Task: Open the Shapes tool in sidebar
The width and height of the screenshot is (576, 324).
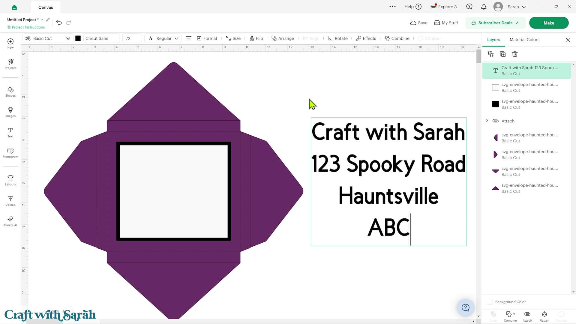Action: (10, 91)
